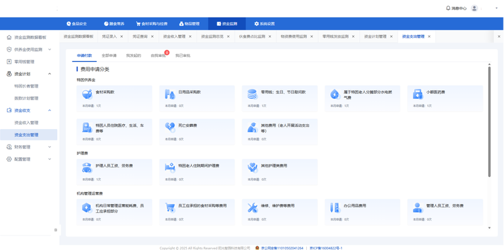Click the water-electricity drop icon card
This screenshot has height=250, width=504.
click(x=335, y=94)
